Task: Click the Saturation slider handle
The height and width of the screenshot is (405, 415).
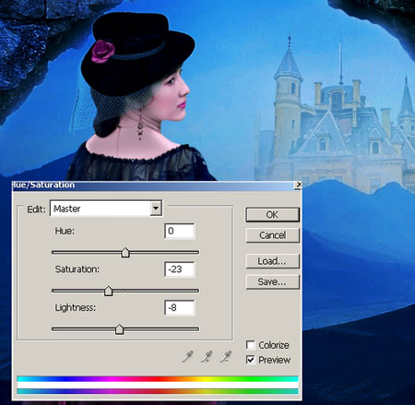Action: point(108,291)
